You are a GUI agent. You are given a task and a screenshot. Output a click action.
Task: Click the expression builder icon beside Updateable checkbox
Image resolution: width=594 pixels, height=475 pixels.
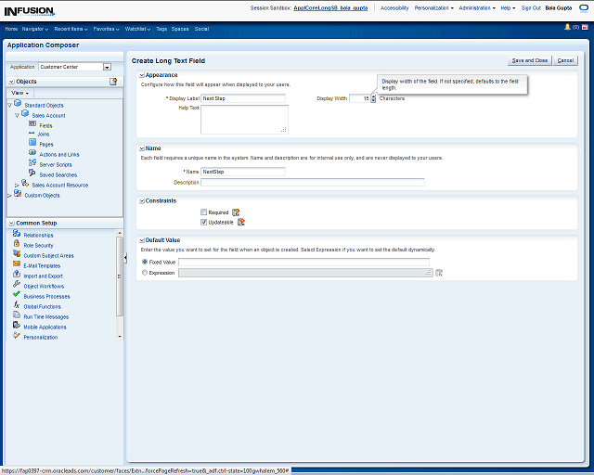(x=241, y=222)
